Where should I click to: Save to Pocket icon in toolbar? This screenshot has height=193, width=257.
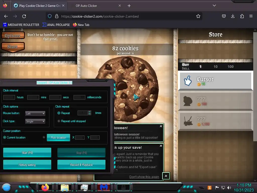224,16
